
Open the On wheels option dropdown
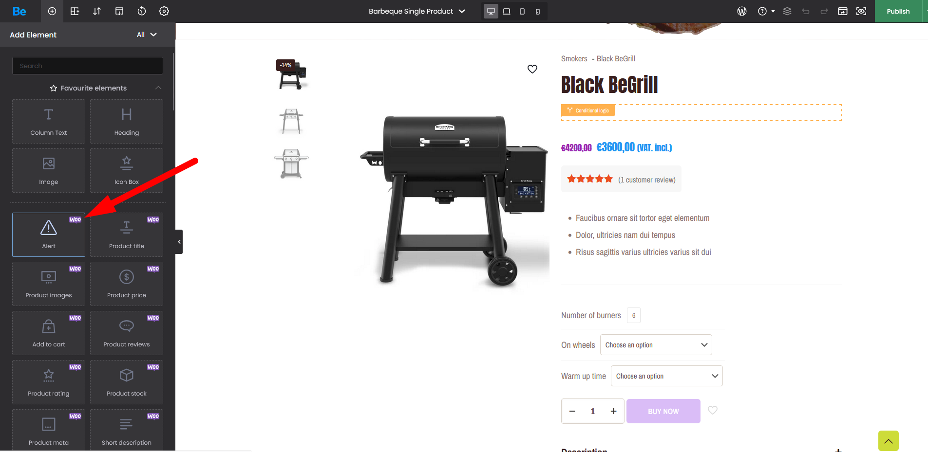coord(656,345)
